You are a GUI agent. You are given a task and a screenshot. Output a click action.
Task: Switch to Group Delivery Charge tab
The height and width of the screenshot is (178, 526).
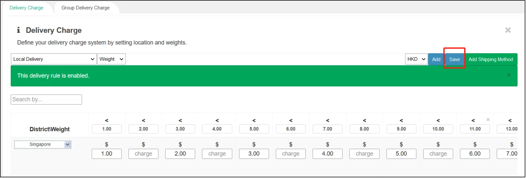click(x=85, y=8)
